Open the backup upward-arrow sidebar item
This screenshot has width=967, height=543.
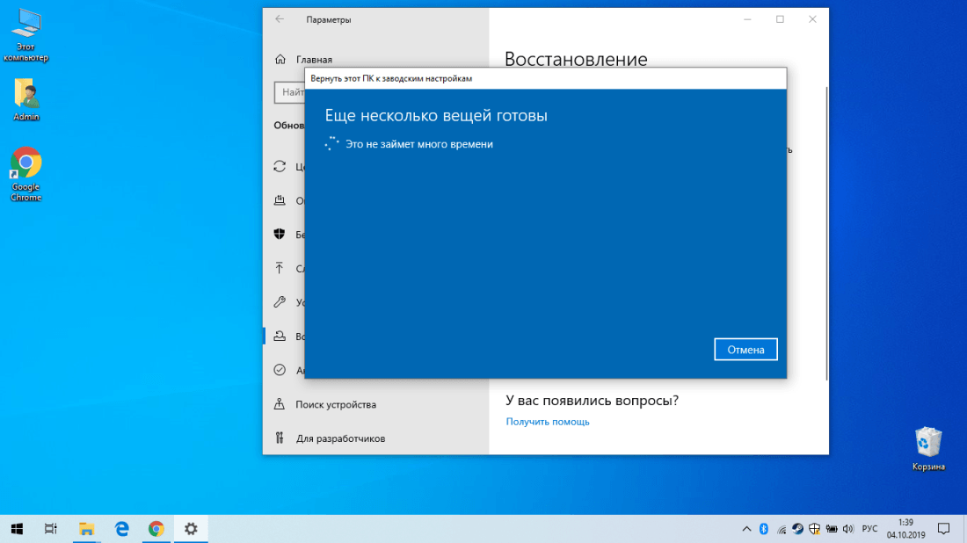(x=280, y=268)
